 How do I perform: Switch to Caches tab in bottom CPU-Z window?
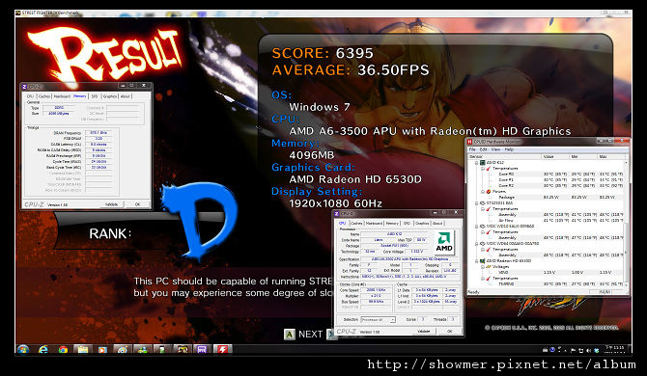click(356, 224)
